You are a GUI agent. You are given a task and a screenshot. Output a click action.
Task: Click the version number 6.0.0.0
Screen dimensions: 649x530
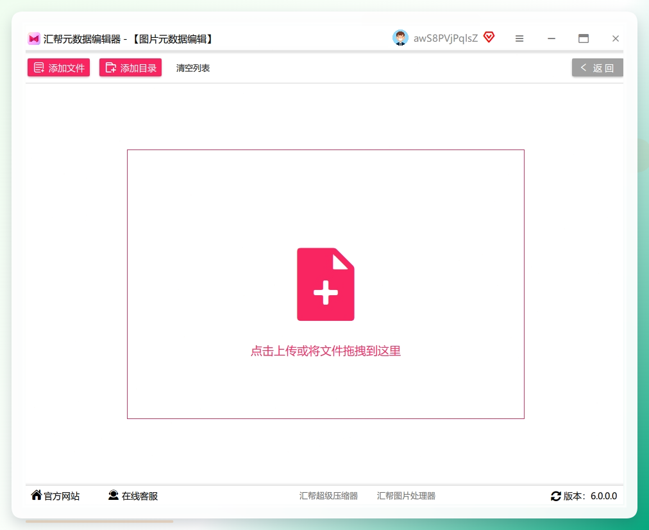(603, 496)
